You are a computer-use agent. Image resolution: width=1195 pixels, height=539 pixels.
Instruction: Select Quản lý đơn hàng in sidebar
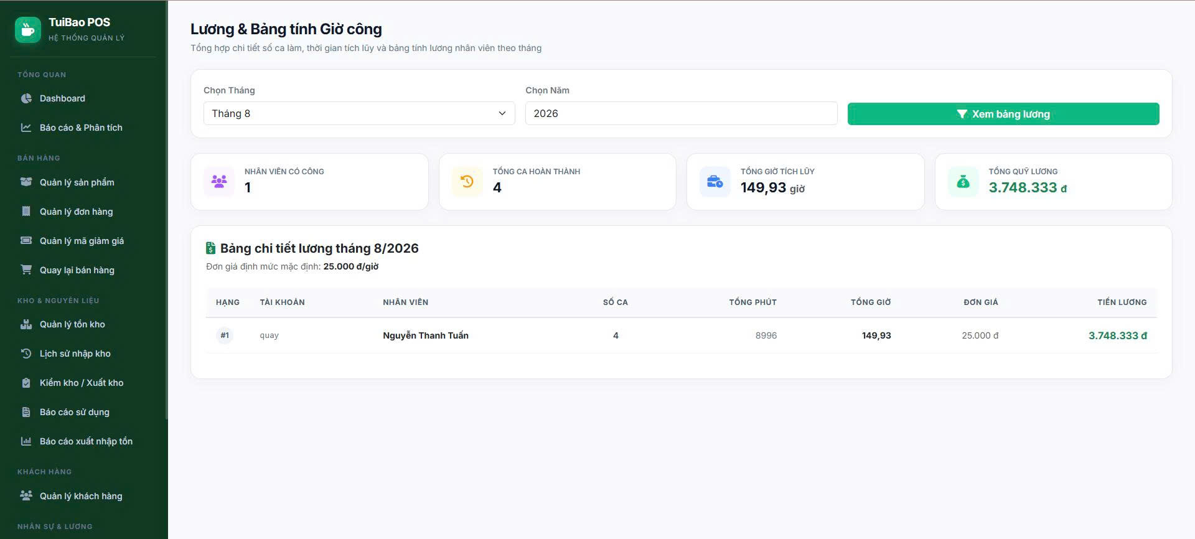tap(83, 212)
